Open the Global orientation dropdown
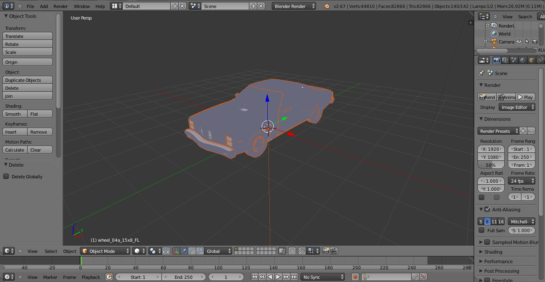Viewport: 545px width, 282px height. pos(218,251)
